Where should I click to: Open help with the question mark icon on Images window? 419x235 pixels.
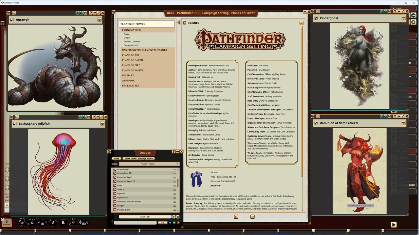coord(173,151)
